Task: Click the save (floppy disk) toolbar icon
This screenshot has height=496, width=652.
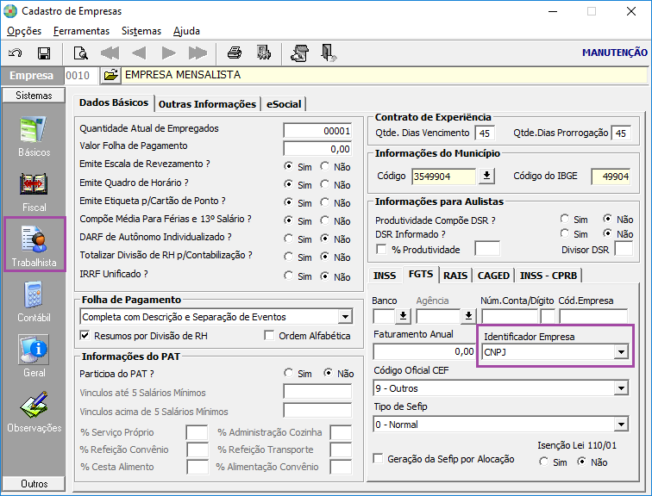Action: (43, 53)
